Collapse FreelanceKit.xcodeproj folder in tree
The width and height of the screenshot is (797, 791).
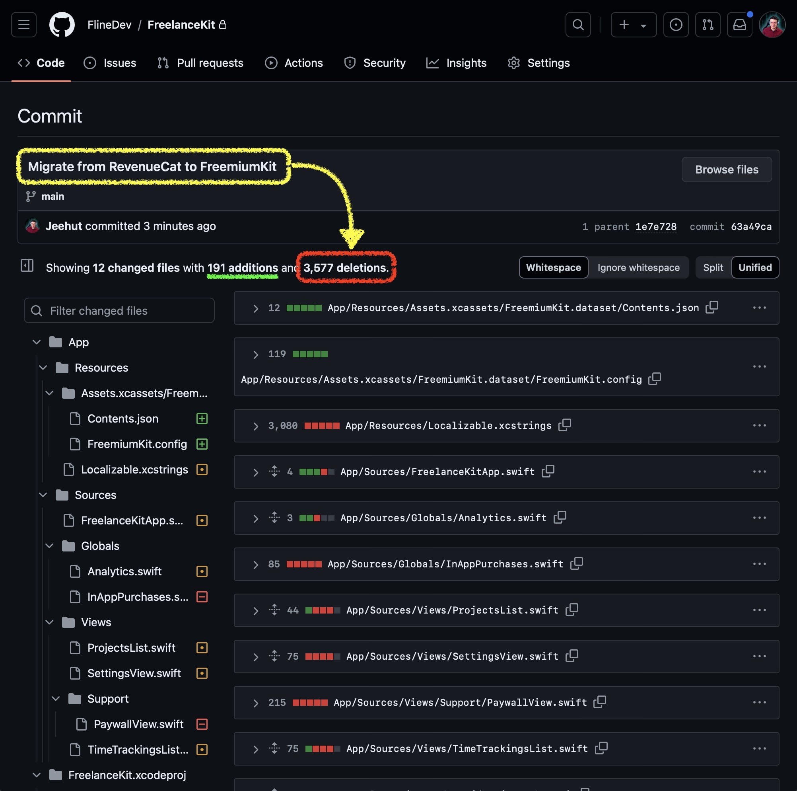pyautogui.click(x=36, y=775)
